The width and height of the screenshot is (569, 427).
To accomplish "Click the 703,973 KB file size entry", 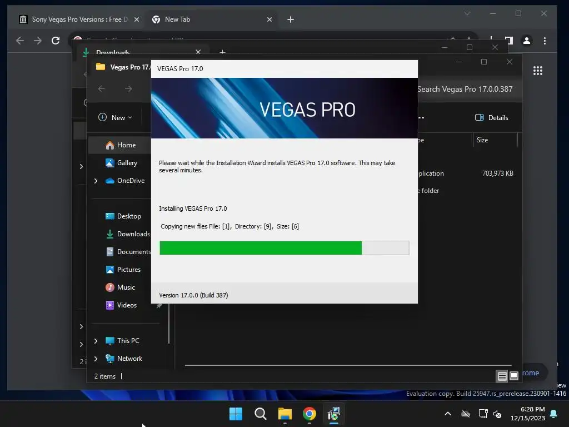I will [497, 173].
